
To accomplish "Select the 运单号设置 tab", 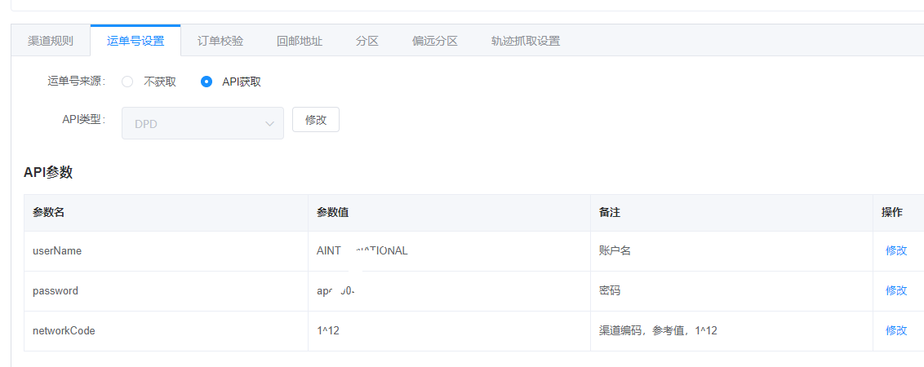I will click(x=135, y=41).
